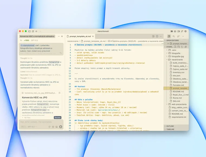The height and width of the screenshot is (157, 206).
Task: Open the Source Control view icon
Action: coord(178,36)
